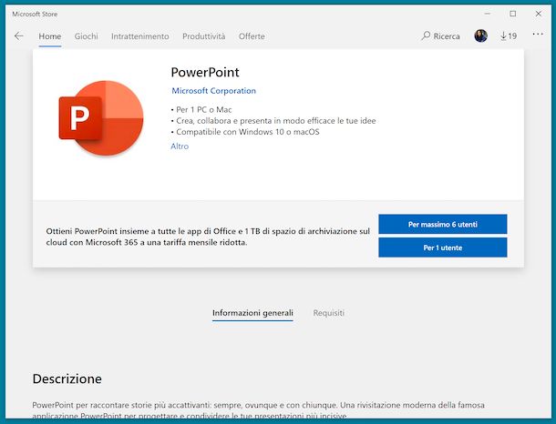Click the Microsoft 365 offer description text
The height and width of the screenshot is (424, 556).
tap(208, 237)
